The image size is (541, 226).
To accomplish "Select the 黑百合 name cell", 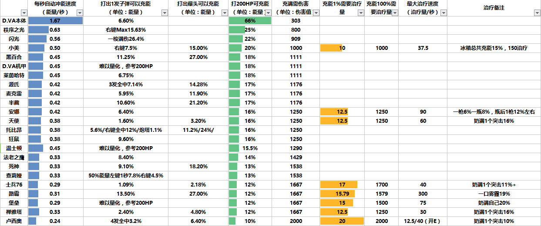I will pyautogui.click(x=14, y=57).
